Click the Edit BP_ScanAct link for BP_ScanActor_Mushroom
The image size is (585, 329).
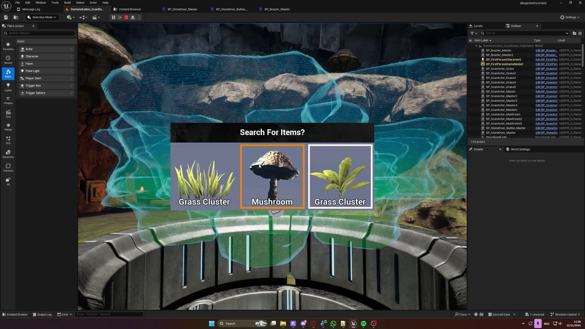546,114
